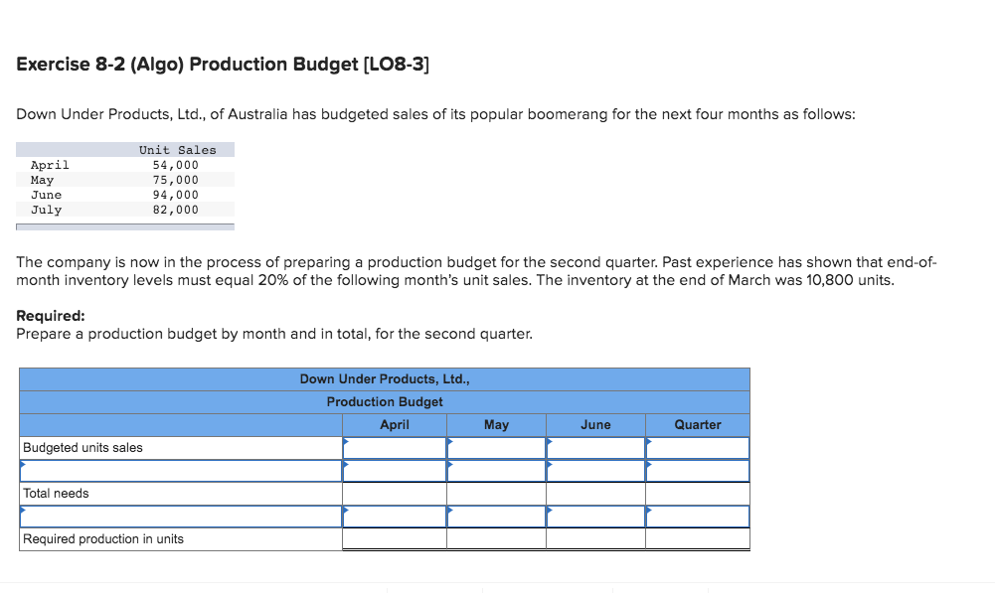
Task: Open the April dropdown cell below Budgeted units sales
Action: click(x=395, y=470)
